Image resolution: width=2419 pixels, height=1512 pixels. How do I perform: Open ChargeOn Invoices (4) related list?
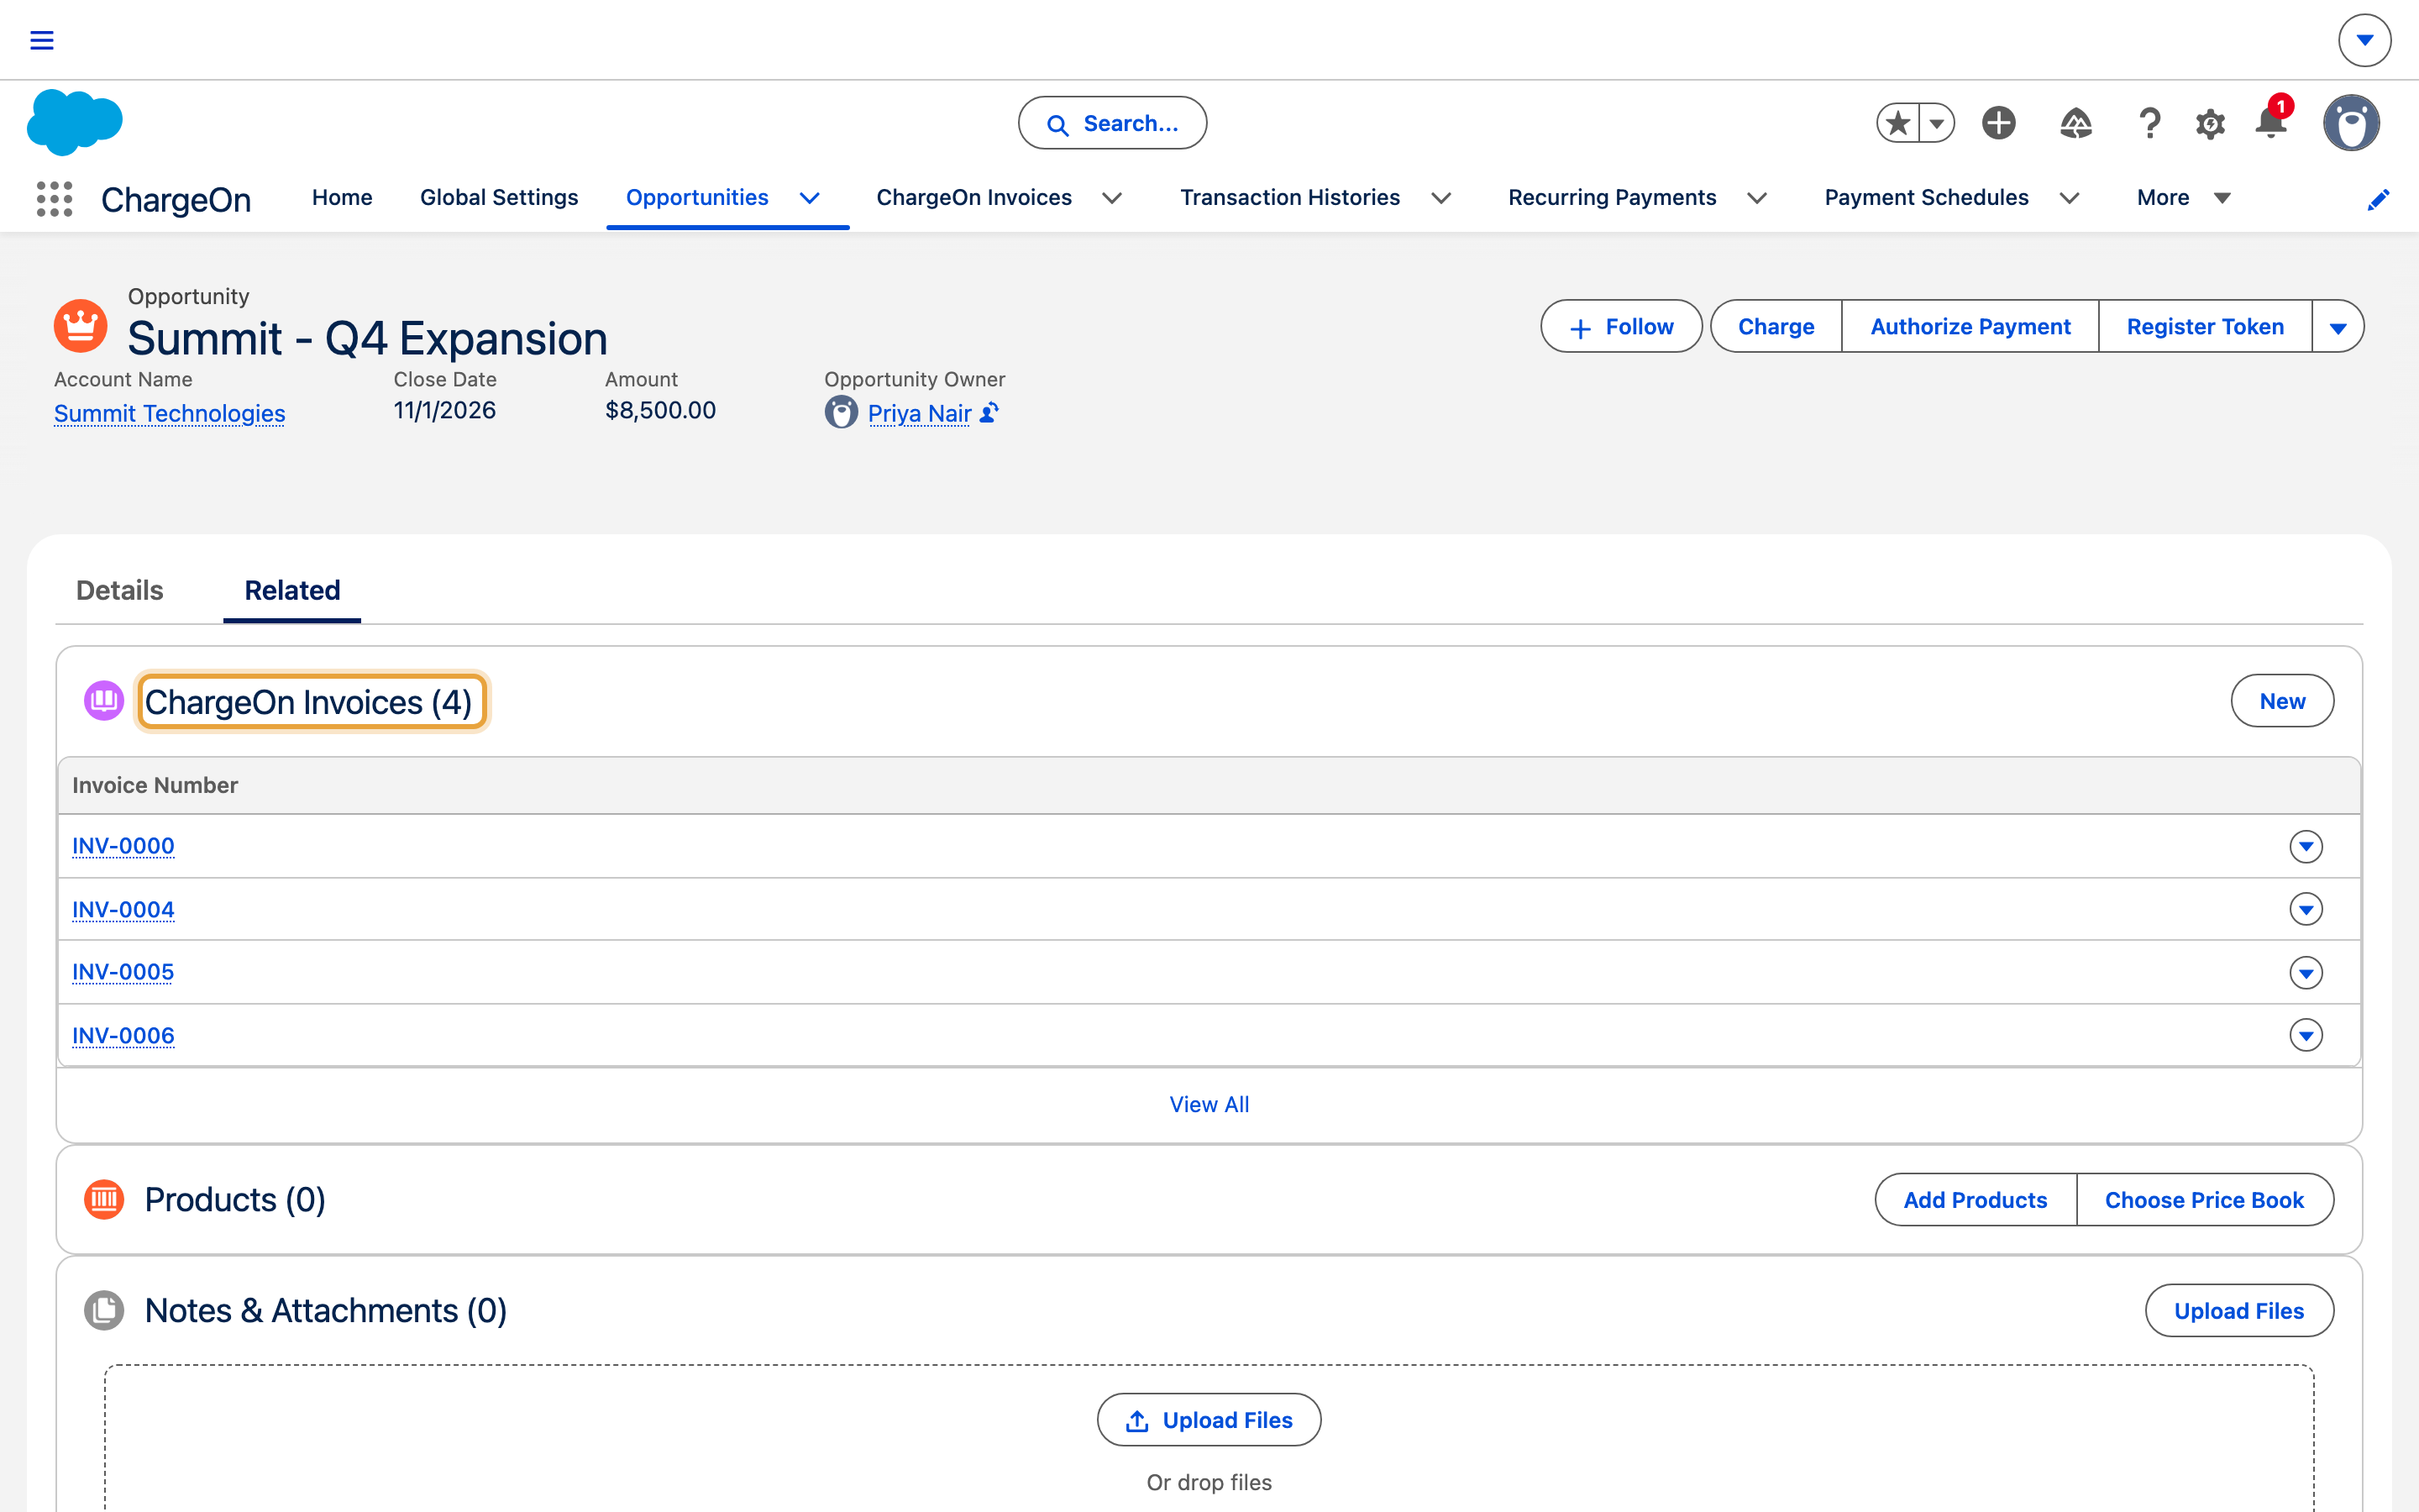[x=309, y=702]
